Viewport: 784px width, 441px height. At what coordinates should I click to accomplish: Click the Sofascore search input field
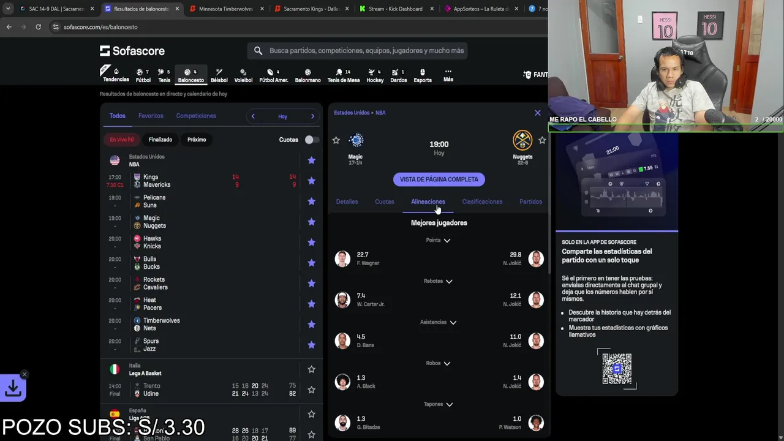[357, 51]
